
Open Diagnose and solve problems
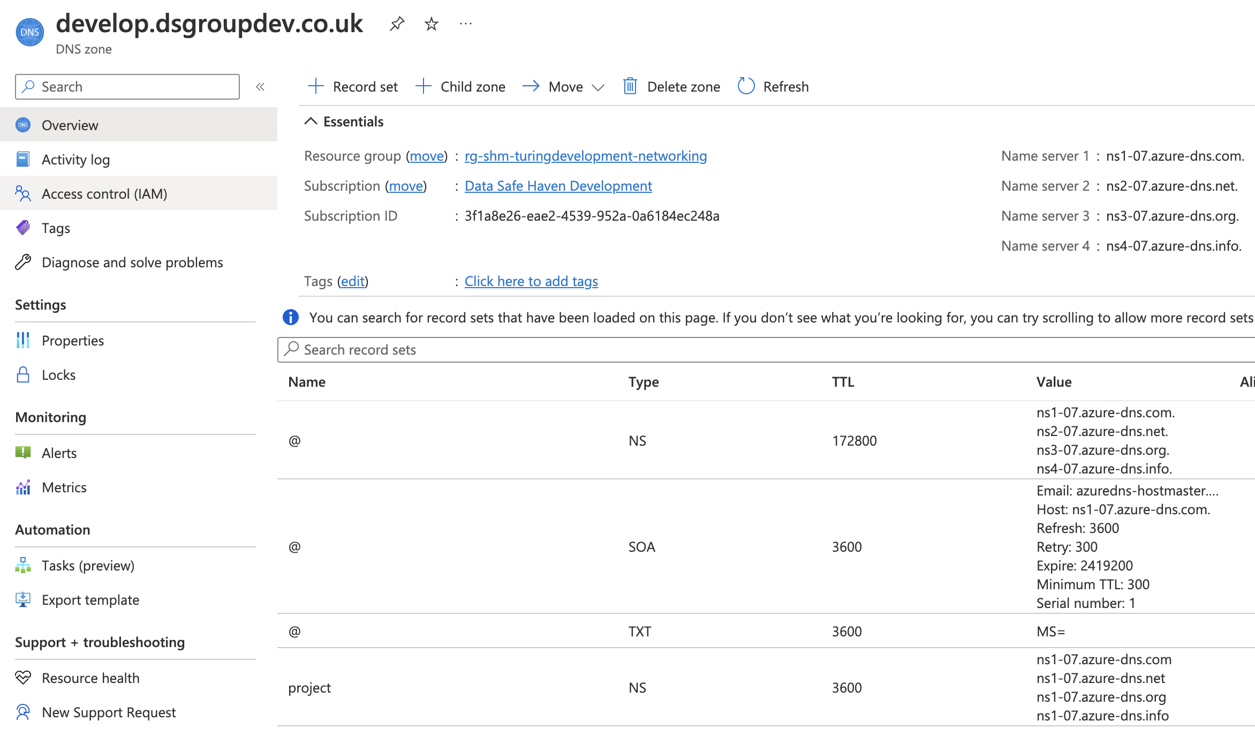(132, 262)
